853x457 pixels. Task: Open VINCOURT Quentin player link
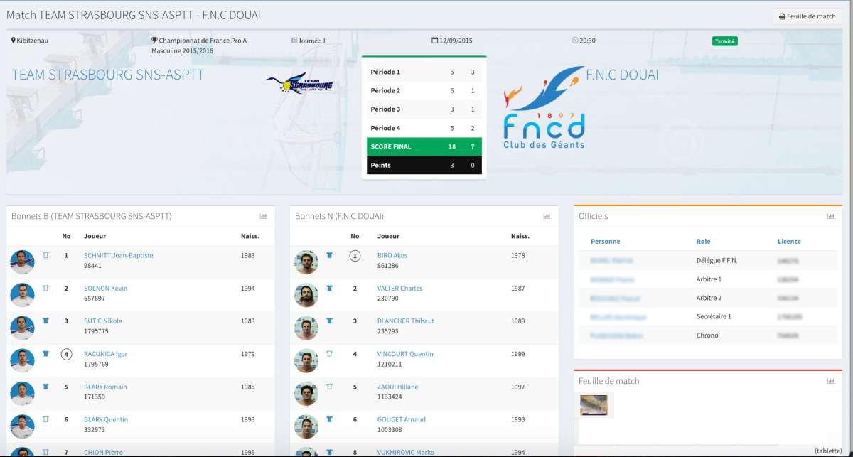click(x=404, y=354)
